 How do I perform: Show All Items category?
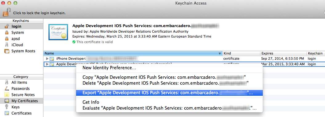[22, 83]
